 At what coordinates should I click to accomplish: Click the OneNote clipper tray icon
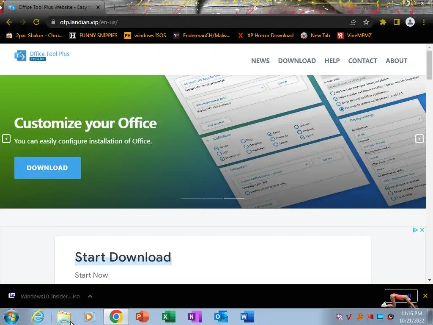coord(339,317)
